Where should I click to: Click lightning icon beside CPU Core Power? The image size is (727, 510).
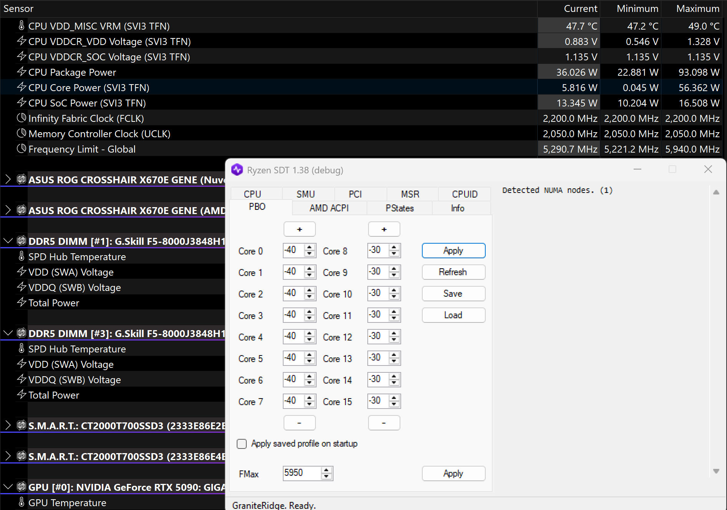(22, 87)
